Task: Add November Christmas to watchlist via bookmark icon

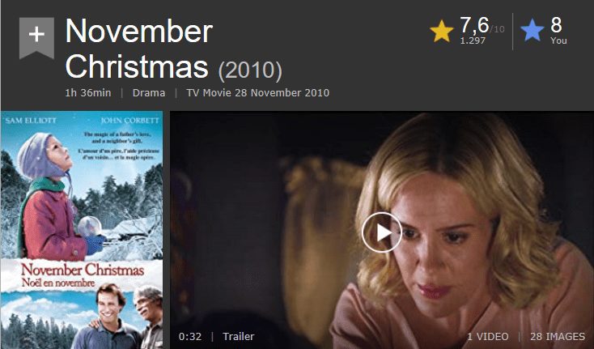Action: click(36, 37)
